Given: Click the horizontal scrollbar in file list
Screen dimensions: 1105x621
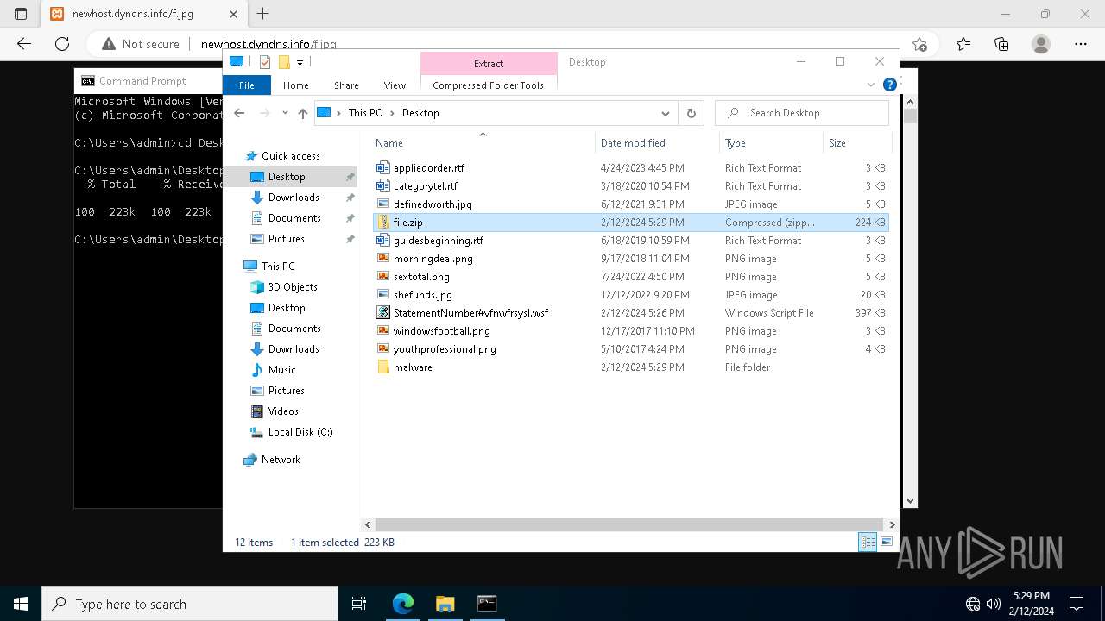Looking at the screenshot, I should [628, 524].
